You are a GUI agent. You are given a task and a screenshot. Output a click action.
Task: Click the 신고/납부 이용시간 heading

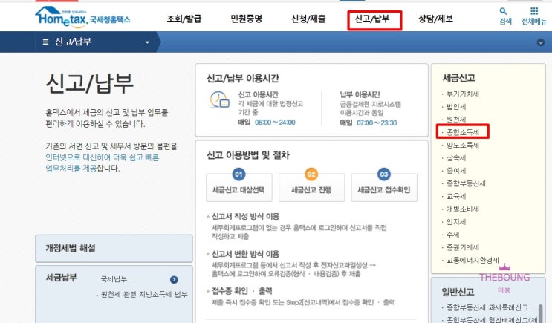243,78
